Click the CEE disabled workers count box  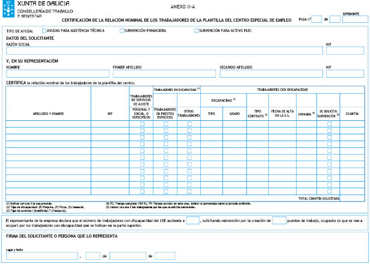point(192,221)
